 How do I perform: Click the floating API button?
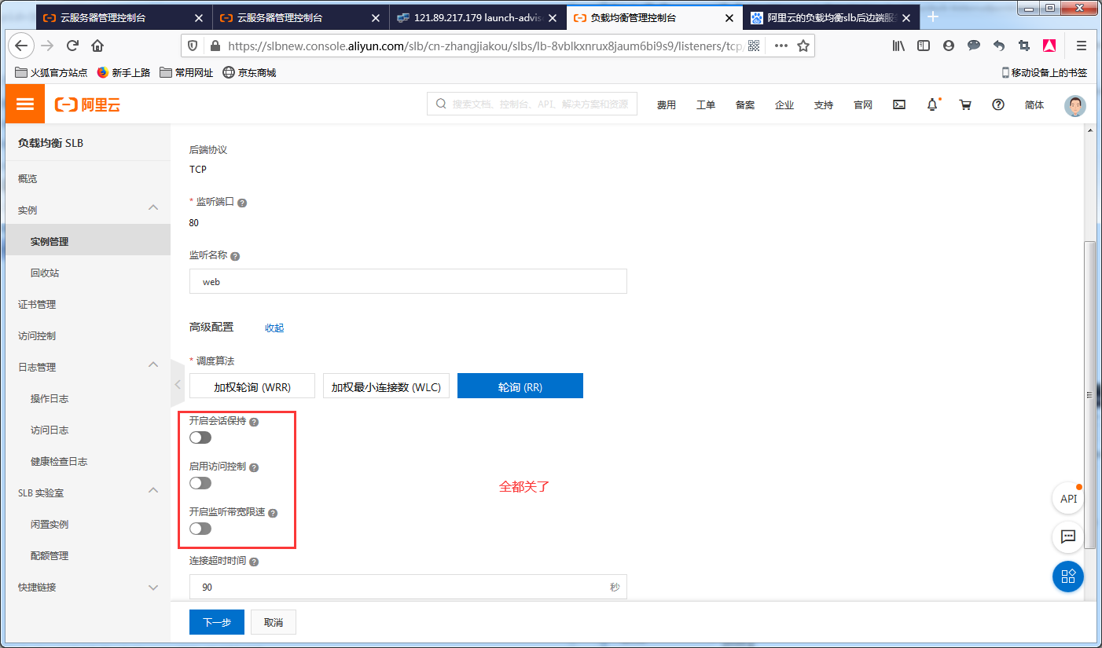[x=1067, y=498]
